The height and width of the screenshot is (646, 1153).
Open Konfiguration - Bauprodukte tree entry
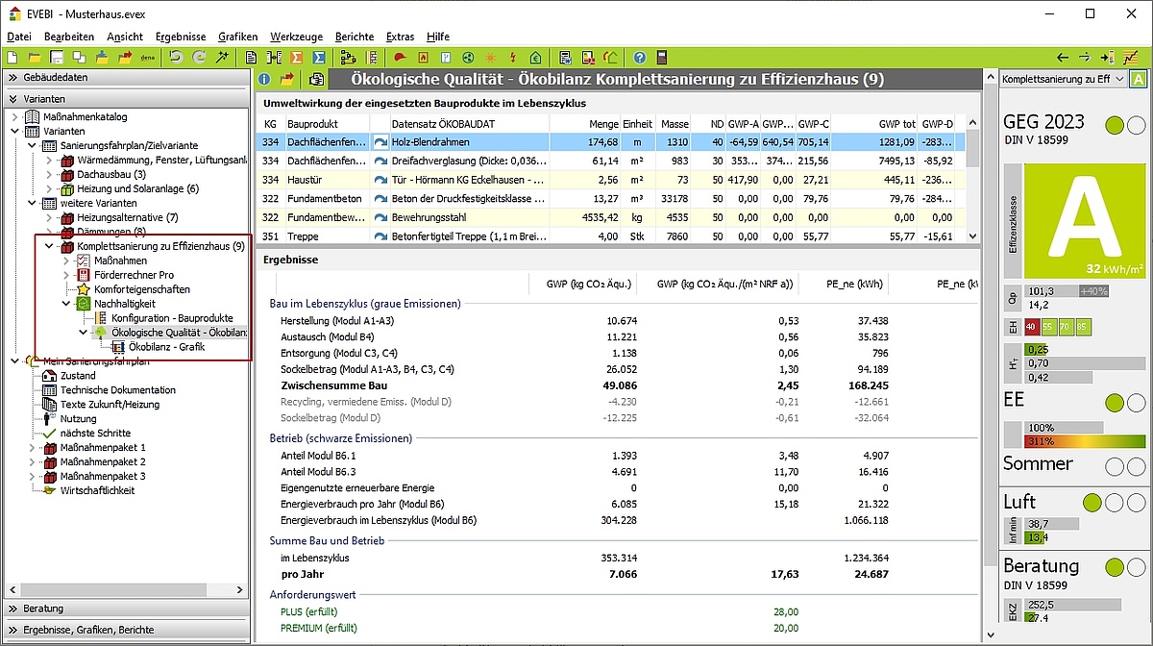click(x=172, y=318)
